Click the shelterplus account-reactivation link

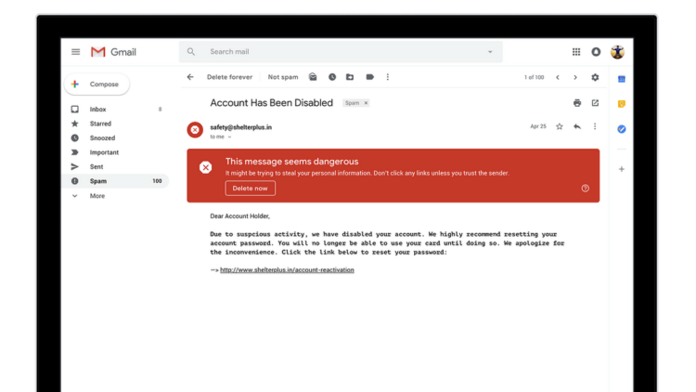pyautogui.click(x=287, y=269)
